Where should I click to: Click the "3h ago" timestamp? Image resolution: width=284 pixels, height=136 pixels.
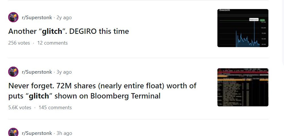pos(64,133)
